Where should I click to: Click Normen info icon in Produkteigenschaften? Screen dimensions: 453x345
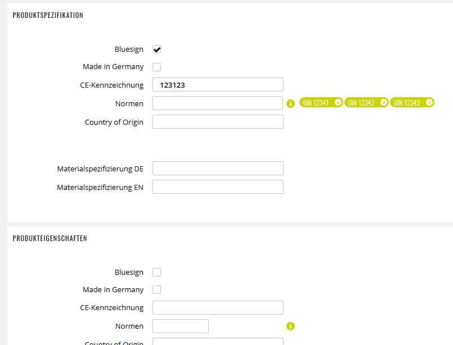290,326
